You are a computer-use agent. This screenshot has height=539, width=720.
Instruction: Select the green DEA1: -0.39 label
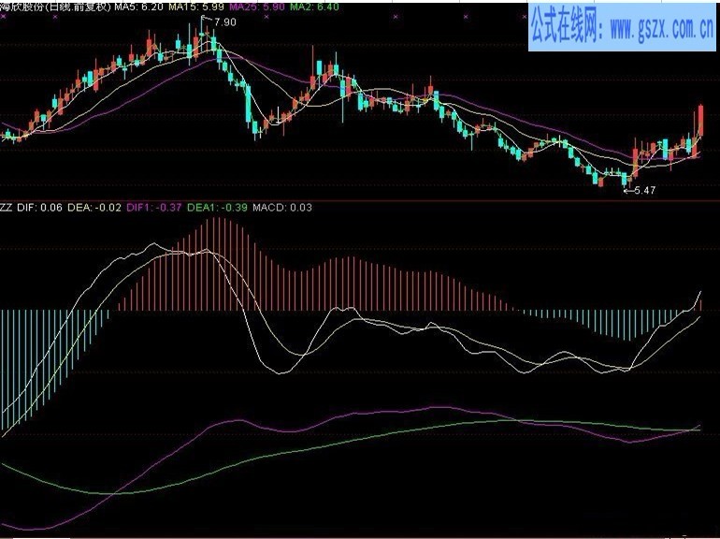pyautogui.click(x=217, y=207)
